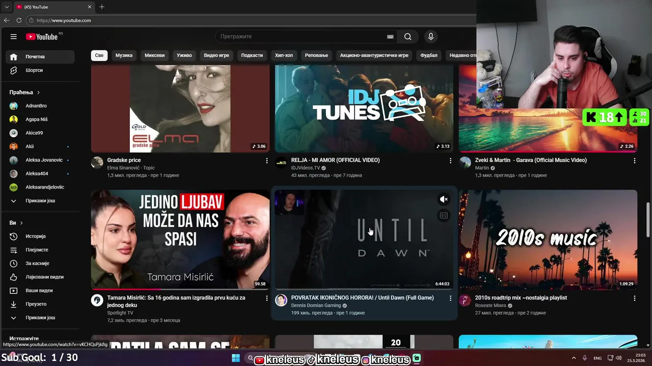The image size is (652, 366).
Task: Open Spotlight TV channel link
Action: (x=120, y=313)
